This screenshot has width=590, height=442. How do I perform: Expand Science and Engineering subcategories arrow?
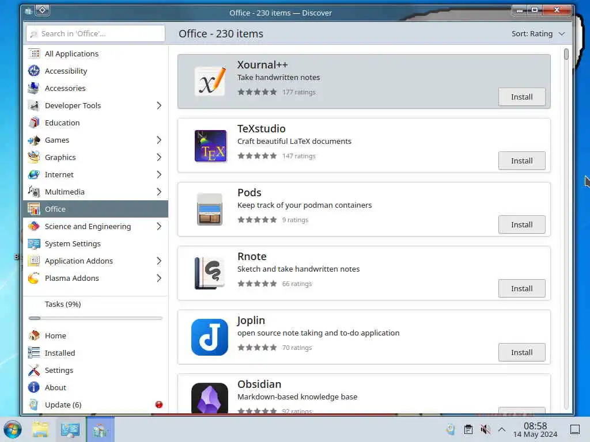(x=159, y=226)
